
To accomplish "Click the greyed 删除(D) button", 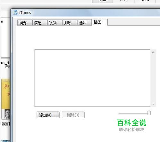I will [x=73, y=115].
